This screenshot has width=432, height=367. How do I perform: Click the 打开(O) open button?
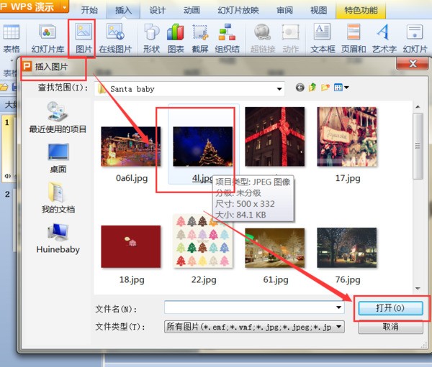[390, 307]
